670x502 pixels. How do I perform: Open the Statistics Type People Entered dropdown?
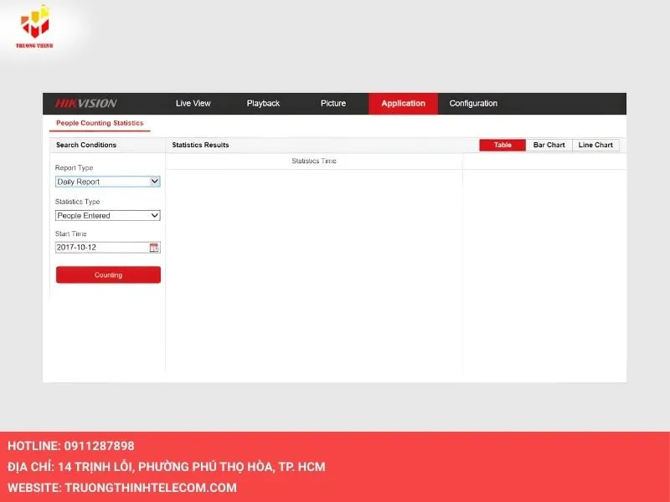pos(107,215)
